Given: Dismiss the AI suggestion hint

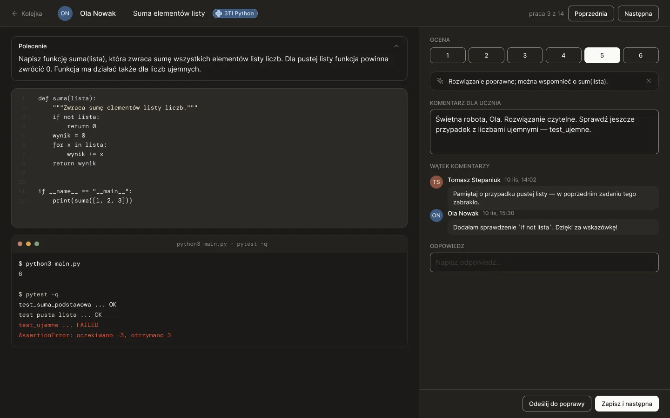Looking at the screenshot, I should pos(649,81).
